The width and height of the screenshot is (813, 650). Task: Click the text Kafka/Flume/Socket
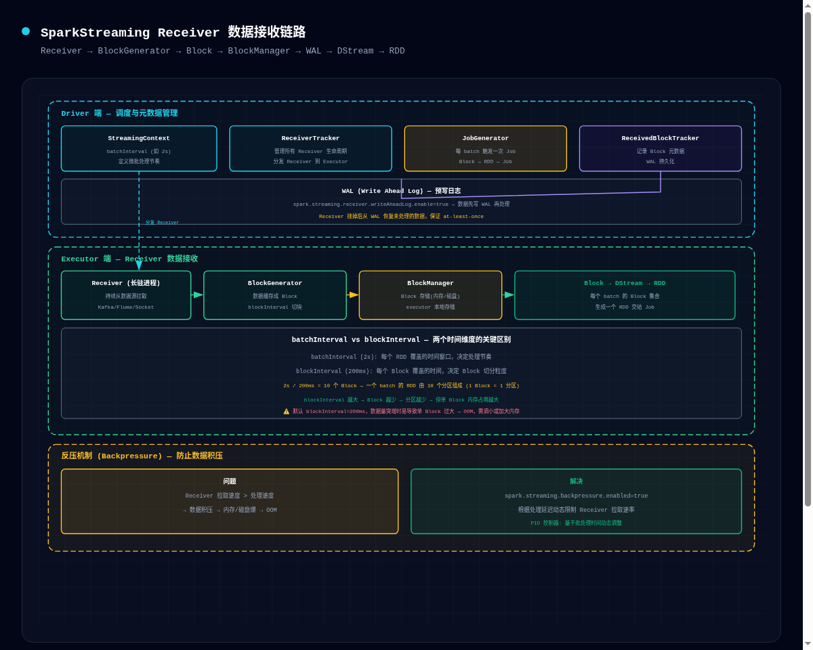point(126,307)
